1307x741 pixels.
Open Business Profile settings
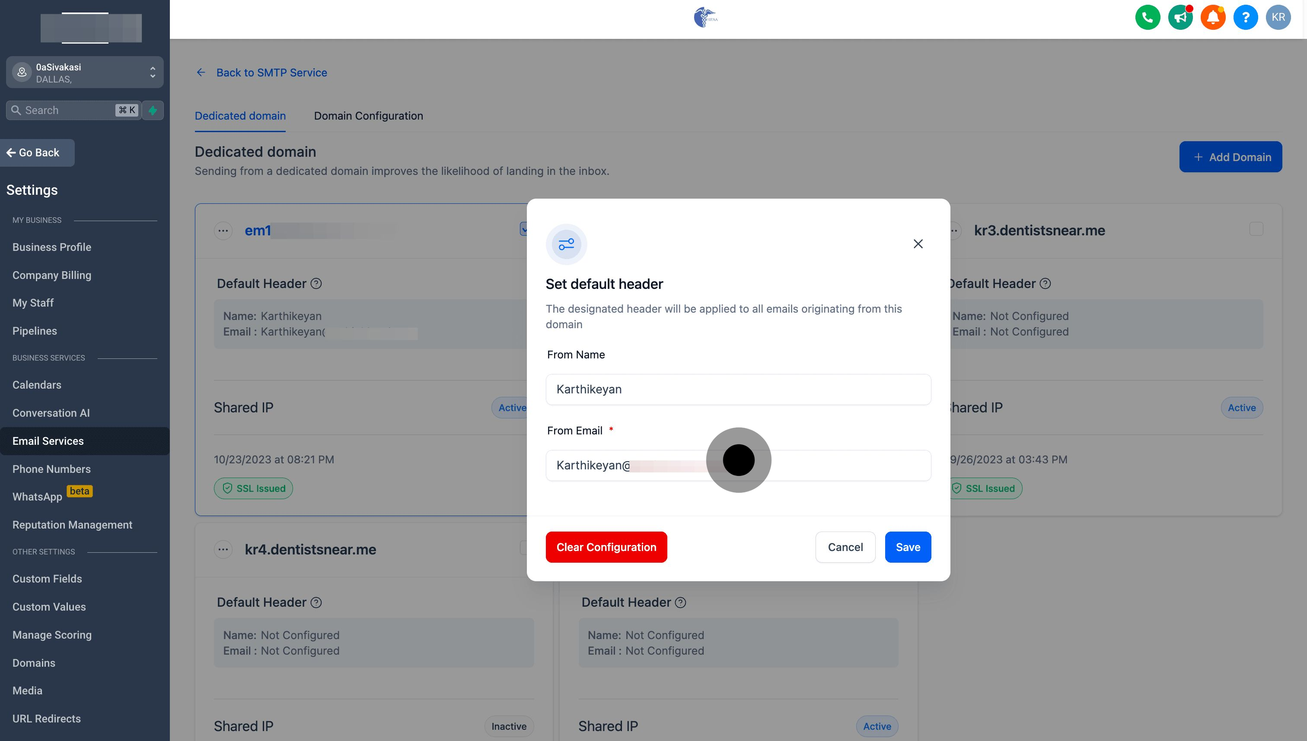click(52, 247)
